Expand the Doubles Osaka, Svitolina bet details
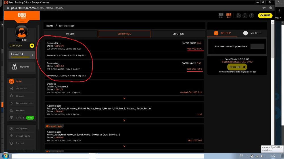Viewport: 284px width, 159px height. 124,98
